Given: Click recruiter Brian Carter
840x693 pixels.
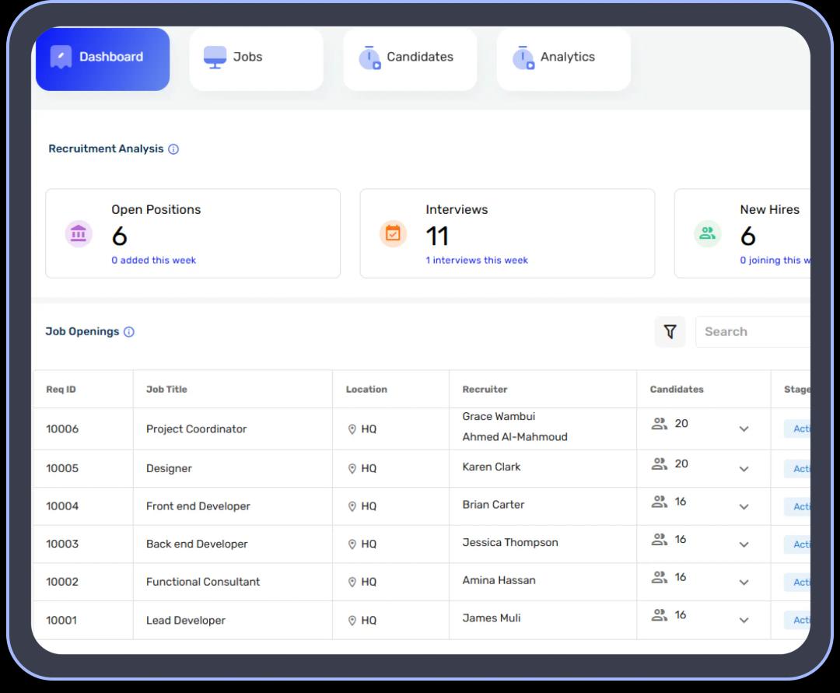Looking at the screenshot, I should pos(493,505).
